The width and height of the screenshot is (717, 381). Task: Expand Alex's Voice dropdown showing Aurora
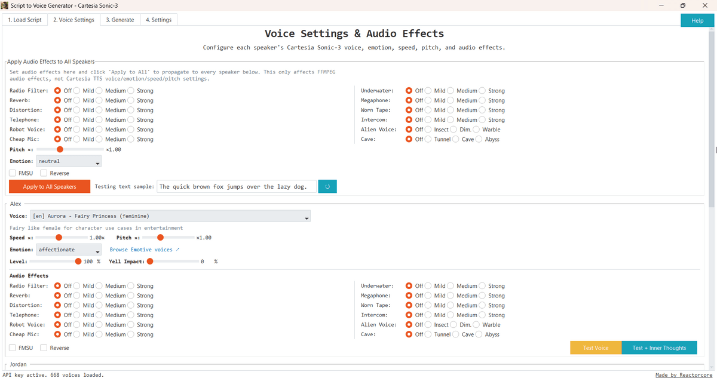point(170,216)
